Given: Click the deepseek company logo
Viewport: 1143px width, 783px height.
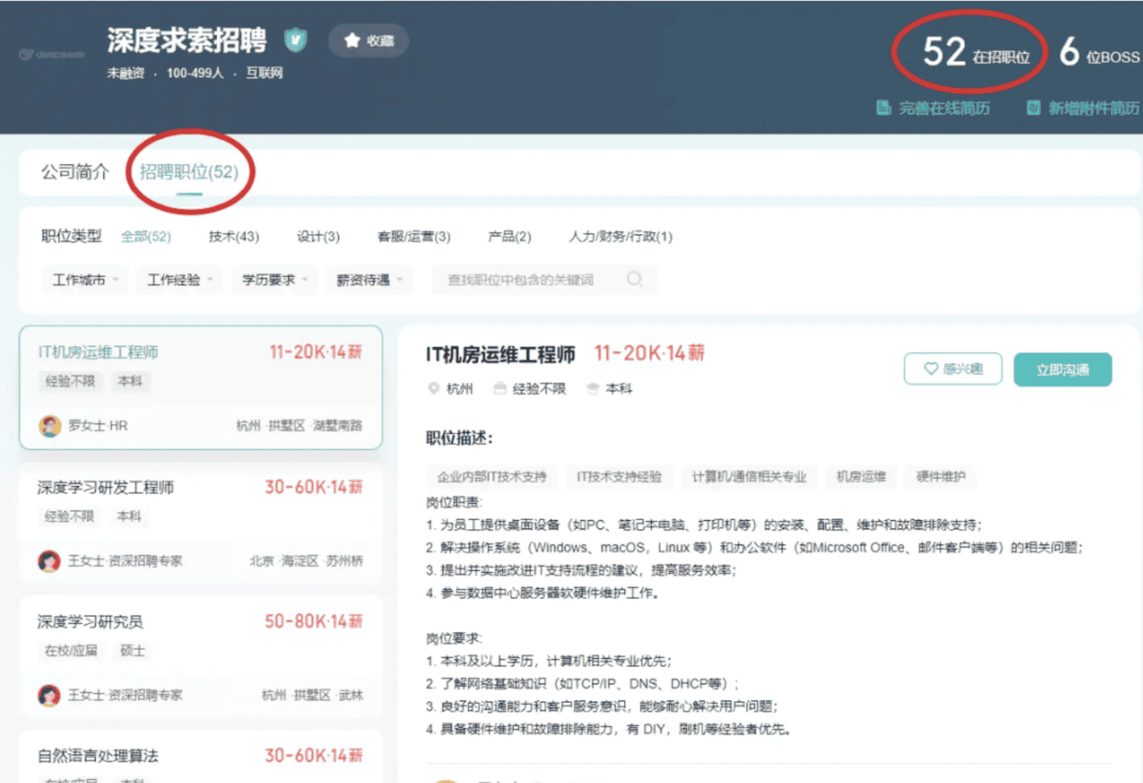Looking at the screenshot, I should 51,54.
